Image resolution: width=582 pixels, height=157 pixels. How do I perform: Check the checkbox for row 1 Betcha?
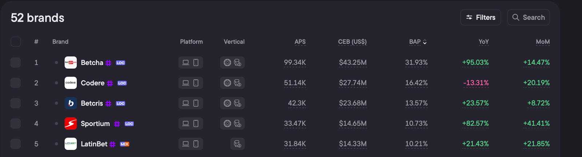pyautogui.click(x=16, y=63)
